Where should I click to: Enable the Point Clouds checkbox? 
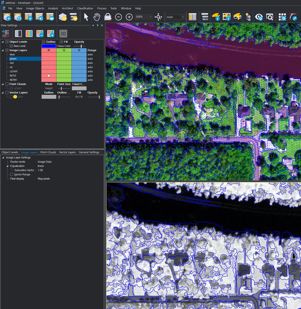pos(7,84)
